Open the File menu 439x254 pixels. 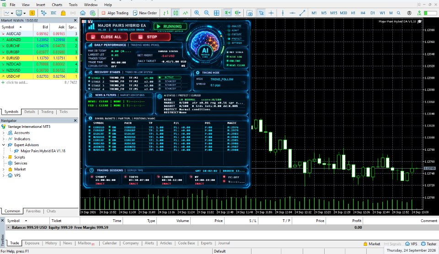pyautogui.click(x=13, y=5)
